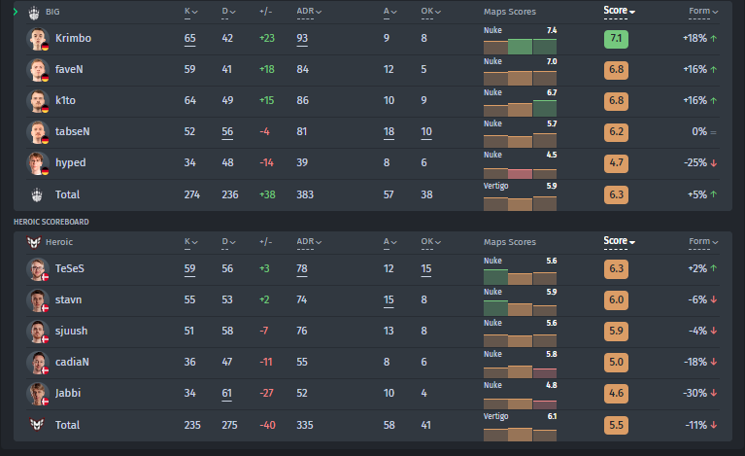Screen dimensions: 745x456
Task: Click tabseN's underlined 56 deaths value
Action: [227, 132]
